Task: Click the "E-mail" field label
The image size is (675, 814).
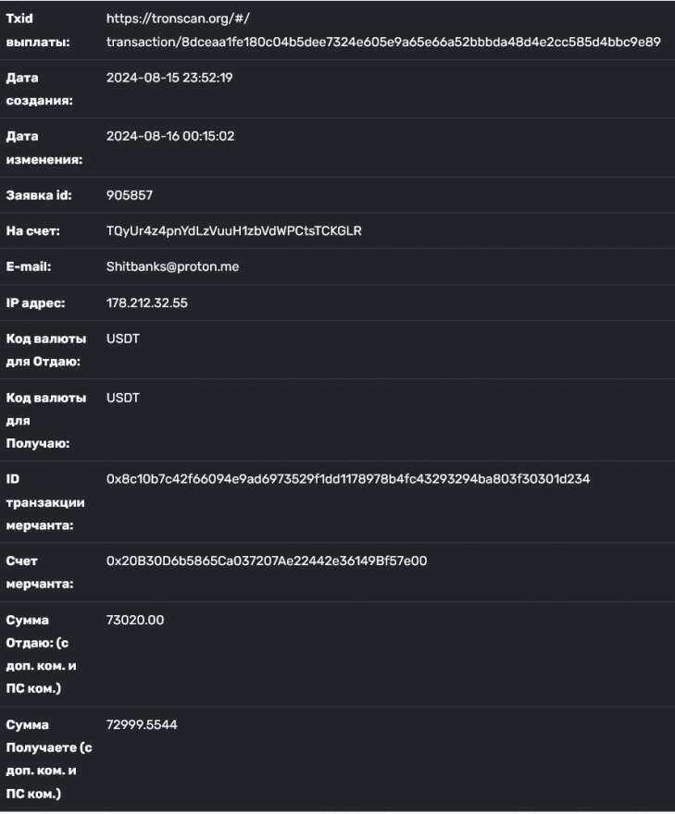Action: pyautogui.click(x=29, y=266)
